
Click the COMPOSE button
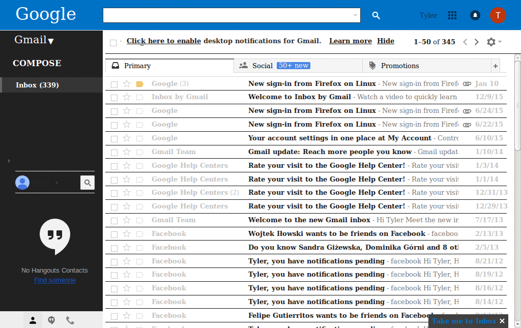coord(37,63)
